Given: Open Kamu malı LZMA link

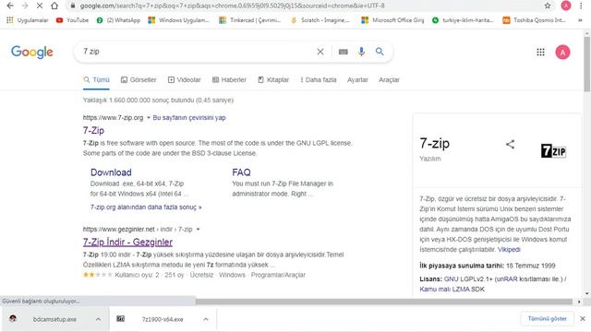Looking at the screenshot, I should (x=444, y=289).
